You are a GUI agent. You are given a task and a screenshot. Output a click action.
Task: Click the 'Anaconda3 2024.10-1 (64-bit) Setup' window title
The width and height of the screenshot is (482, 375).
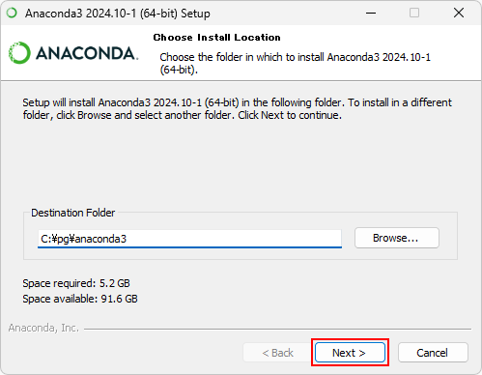click(x=118, y=14)
